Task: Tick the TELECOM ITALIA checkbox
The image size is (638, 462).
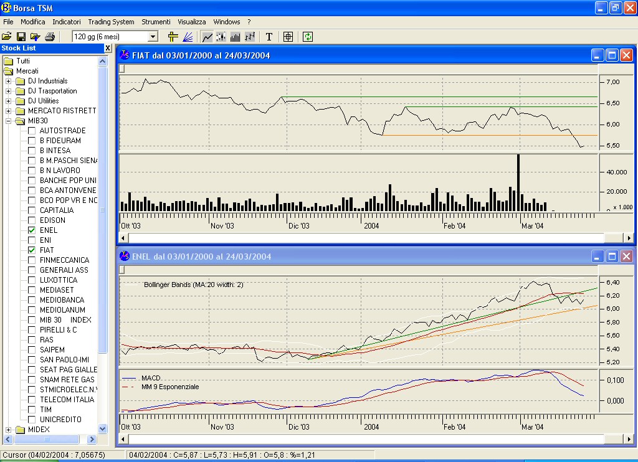Action: click(32, 400)
